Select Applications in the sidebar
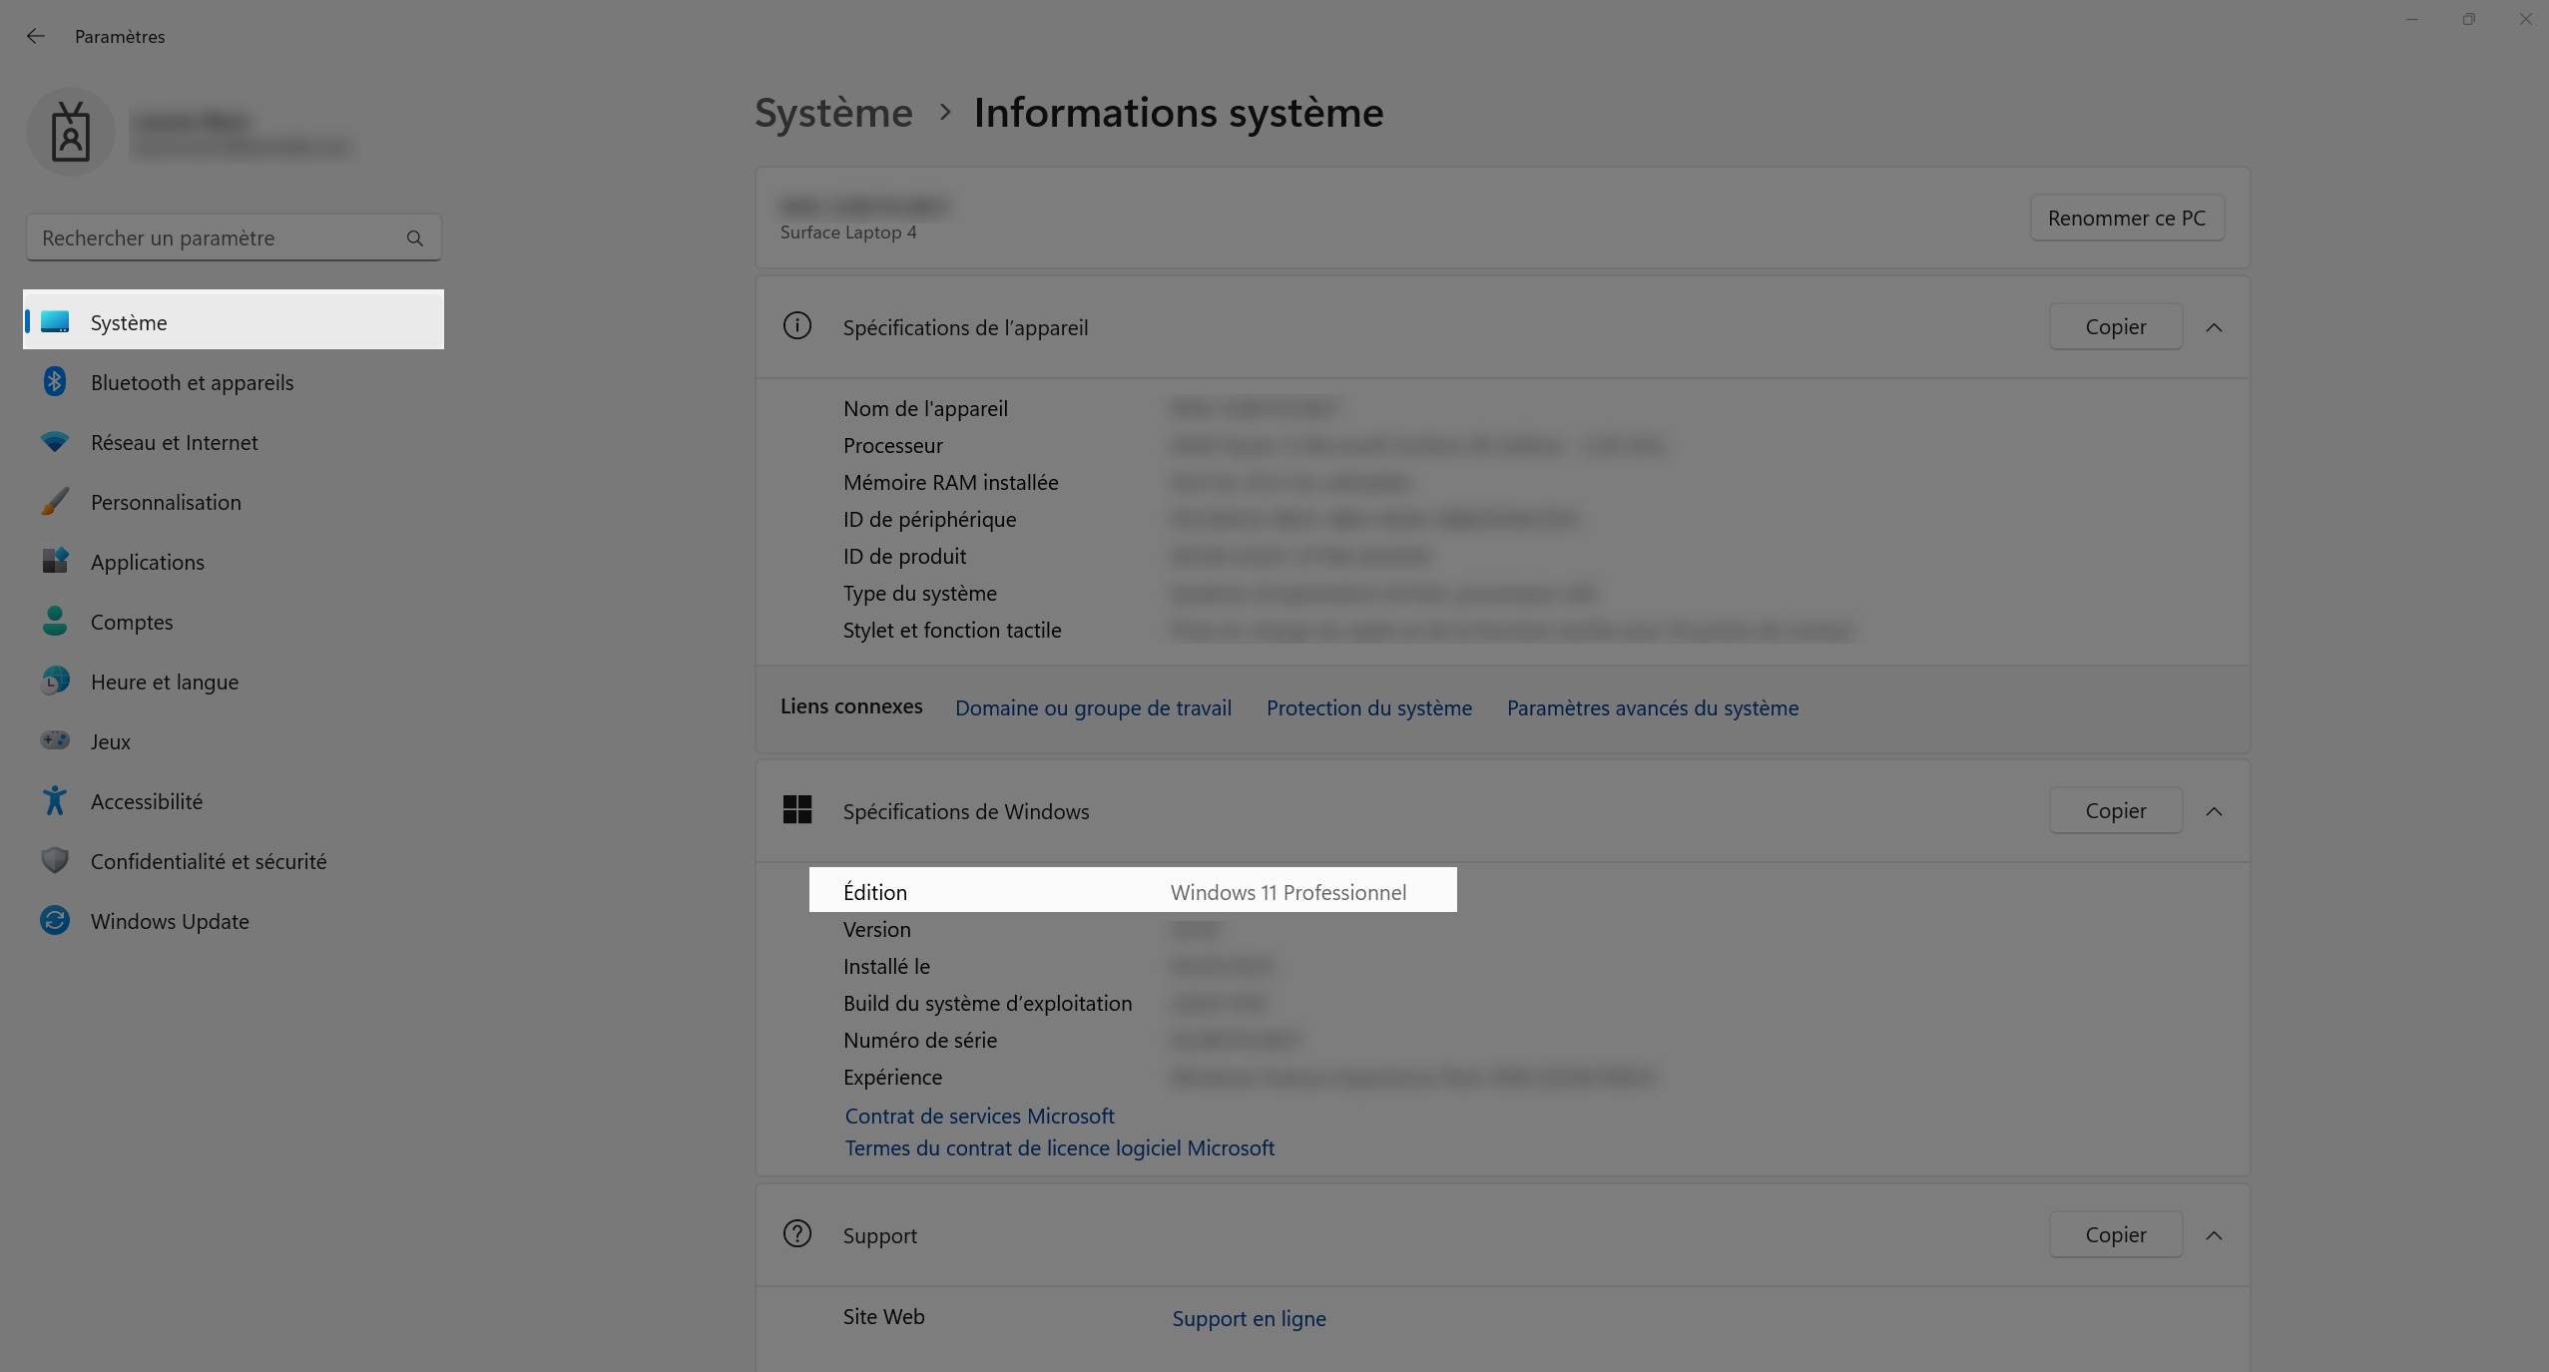This screenshot has height=1372, width=2549. (234, 562)
